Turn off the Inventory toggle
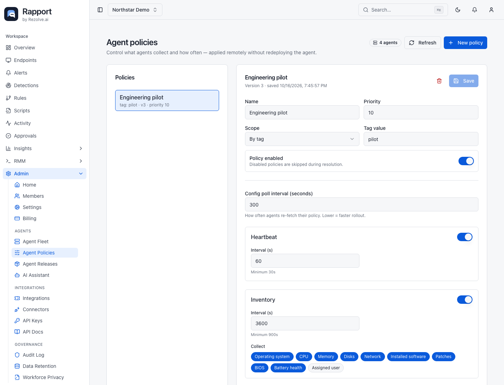Viewport: 504px width, 385px height. [465, 300]
